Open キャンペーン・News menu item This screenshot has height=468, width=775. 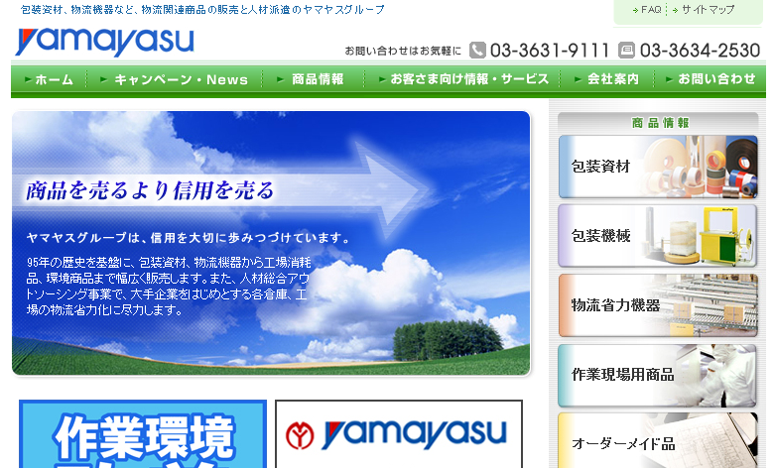coord(174,79)
